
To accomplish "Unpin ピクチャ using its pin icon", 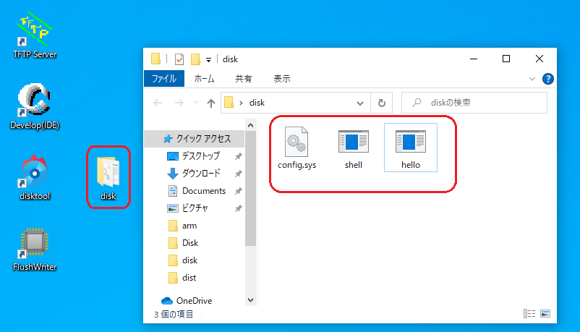I will pos(238,208).
